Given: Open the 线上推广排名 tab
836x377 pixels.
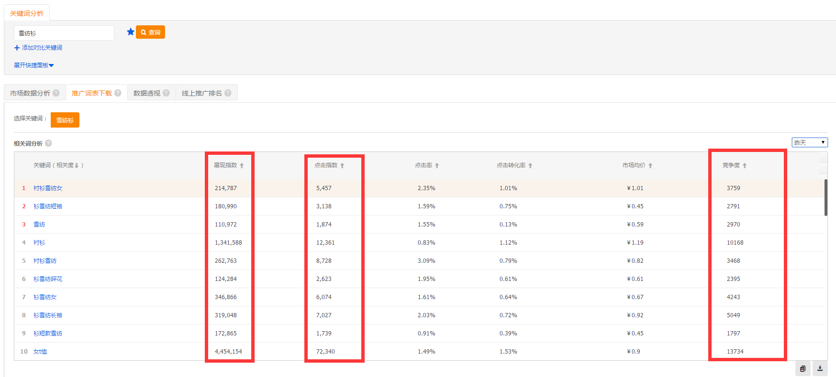Looking at the screenshot, I should pyautogui.click(x=201, y=93).
